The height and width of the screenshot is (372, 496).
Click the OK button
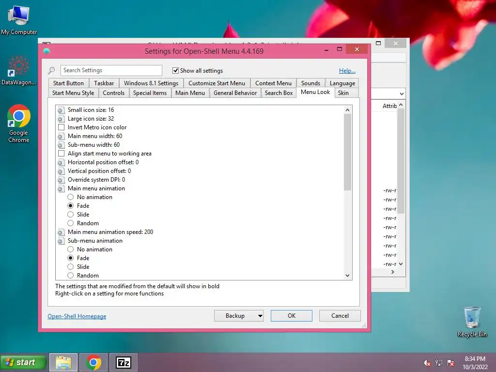pos(291,316)
